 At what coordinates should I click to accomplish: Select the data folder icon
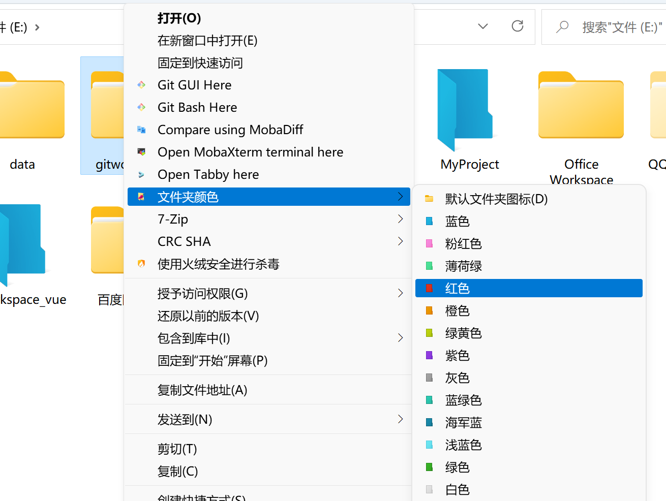coord(32,105)
